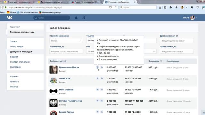The image size is (205, 115).
Task: Focus the Охват записи, от field
Action: (x=176, y=51)
